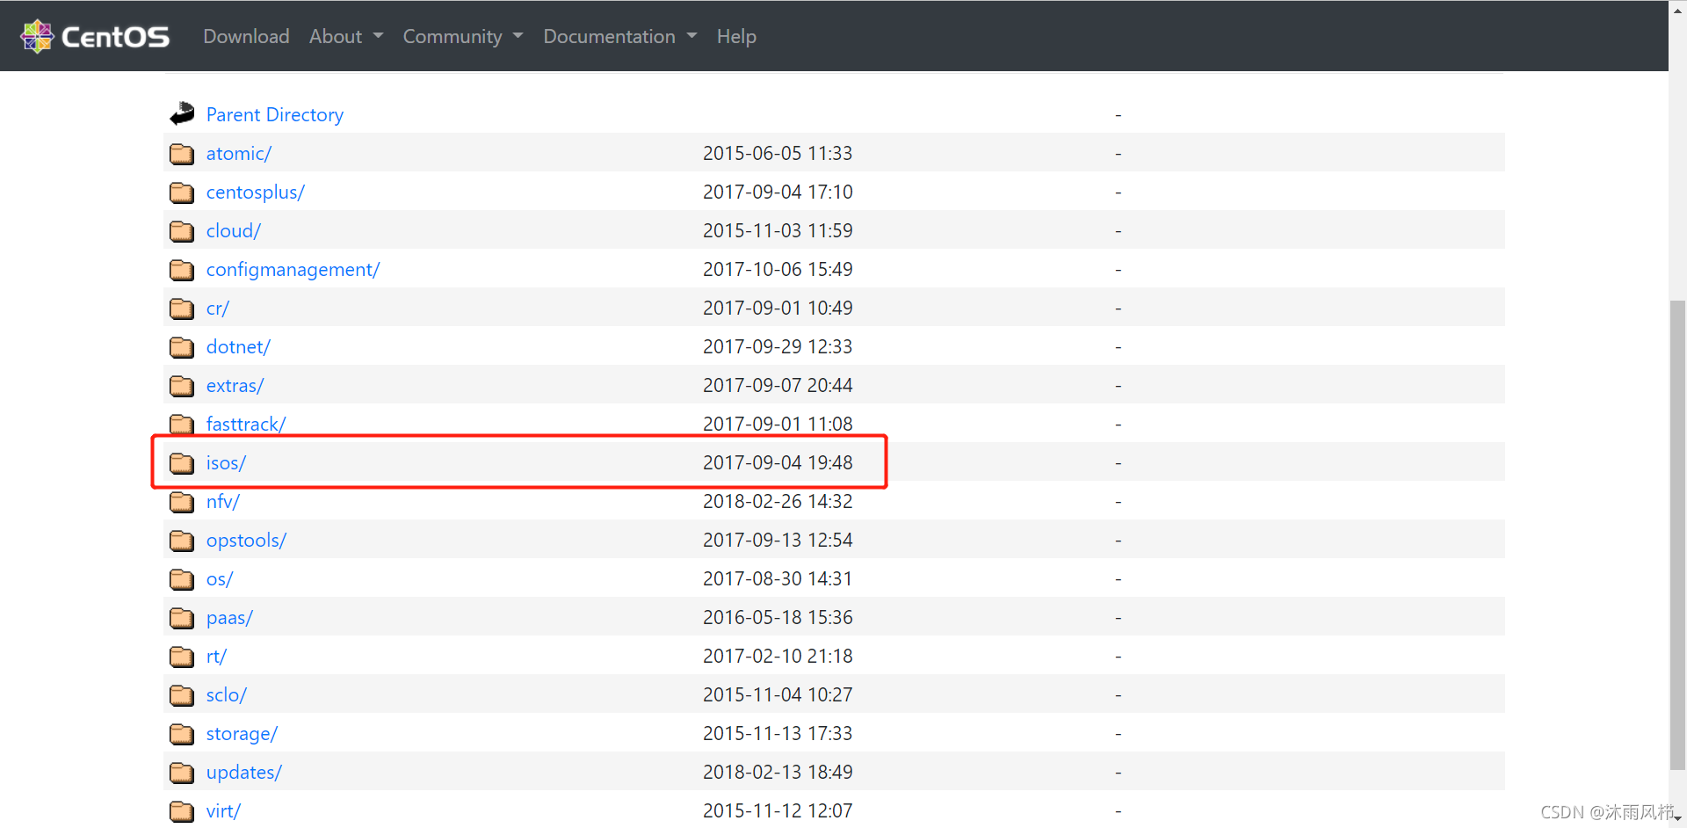Image resolution: width=1687 pixels, height=828 pixels.
Task: Select the date 2017-09-04 19:48 for isos/
Action: click(778, 463)
